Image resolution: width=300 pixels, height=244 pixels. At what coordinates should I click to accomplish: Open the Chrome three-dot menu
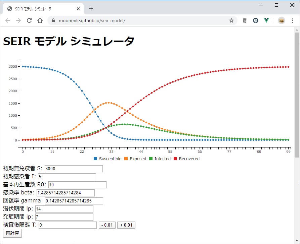point(292,20)
